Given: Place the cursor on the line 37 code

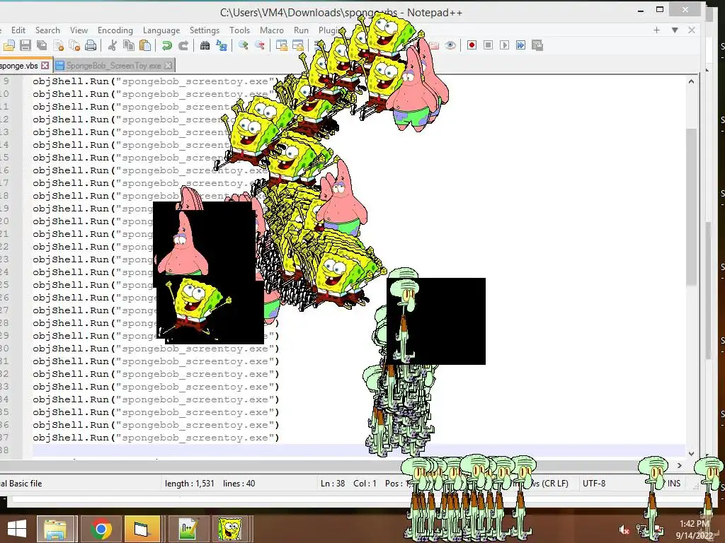Looking at the screenshot, I should [x=156, y=438].
